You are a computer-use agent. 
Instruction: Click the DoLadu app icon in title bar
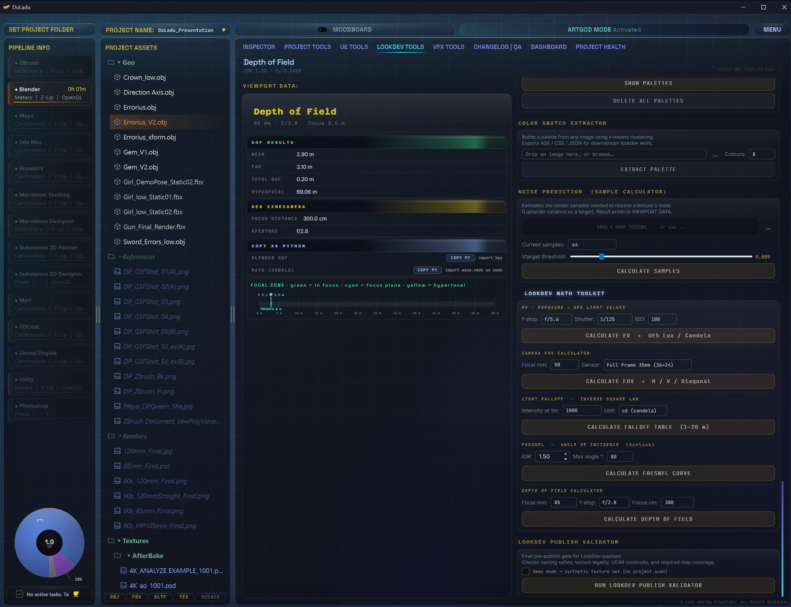click(6, 7)
